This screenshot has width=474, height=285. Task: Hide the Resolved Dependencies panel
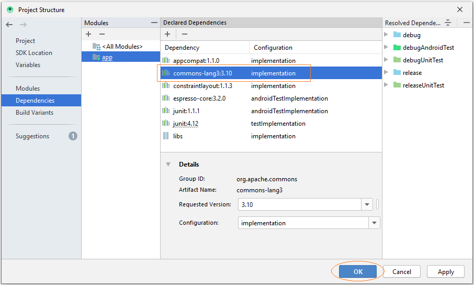coord(467,23)
